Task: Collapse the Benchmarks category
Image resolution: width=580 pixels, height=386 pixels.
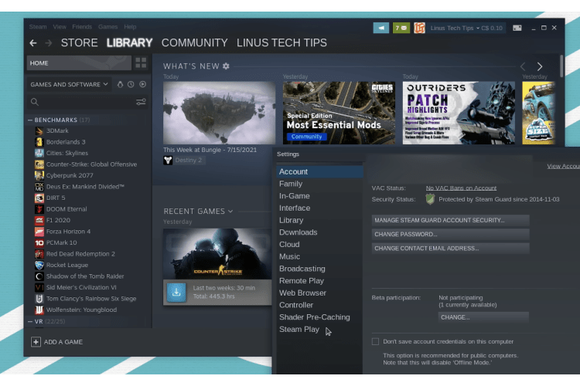Action: tap(30, 120)
